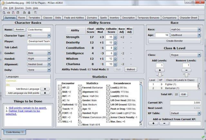
Task: Click the icon beside Armor Check Penalty
Action: pyautogui.click(x=108, y=117)
